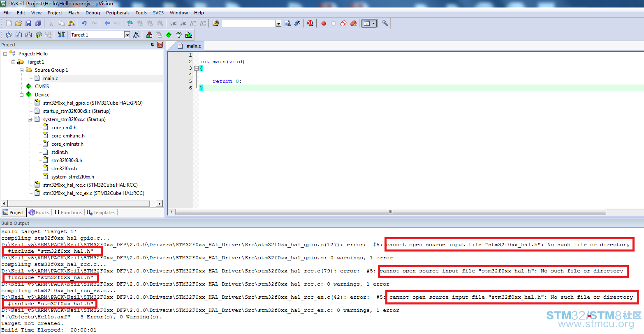Open the find text combo box dropdown arrow
The width and height of the screenshot is (644, 334).
[x=278, y=23]
